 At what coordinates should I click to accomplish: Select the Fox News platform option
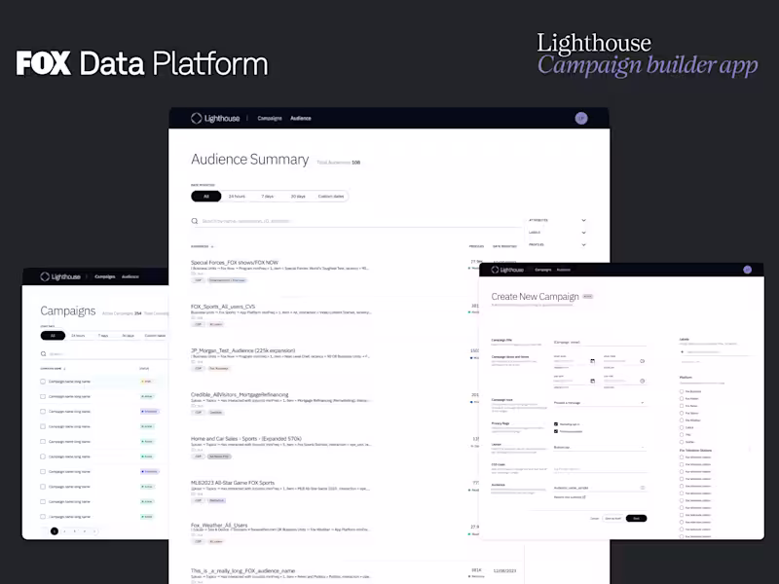(682, 406)
